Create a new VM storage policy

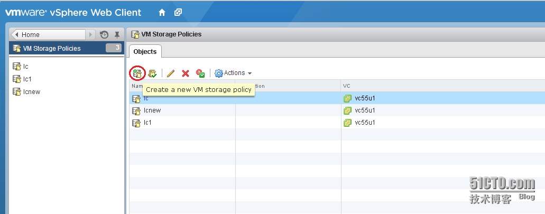137,73
